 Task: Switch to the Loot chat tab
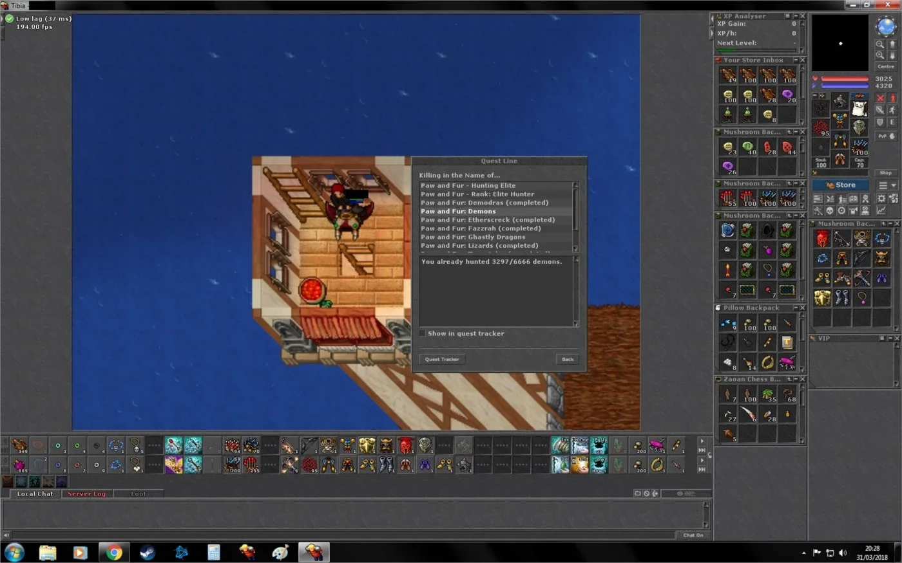point(138,494)
